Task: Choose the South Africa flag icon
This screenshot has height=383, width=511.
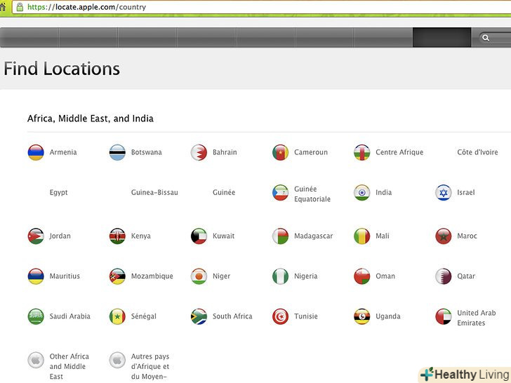Action: (x=199, y=316)
